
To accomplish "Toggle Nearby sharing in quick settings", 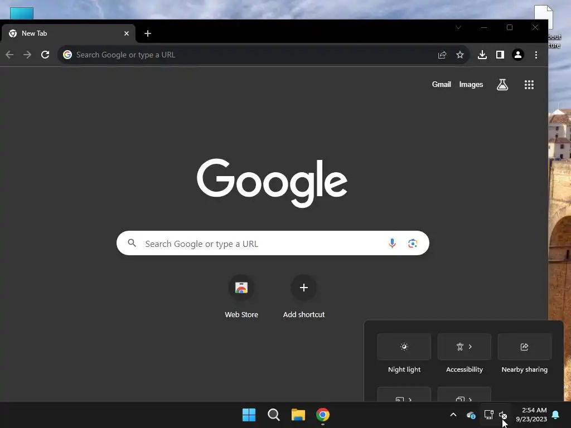I will tap(524, 347).
